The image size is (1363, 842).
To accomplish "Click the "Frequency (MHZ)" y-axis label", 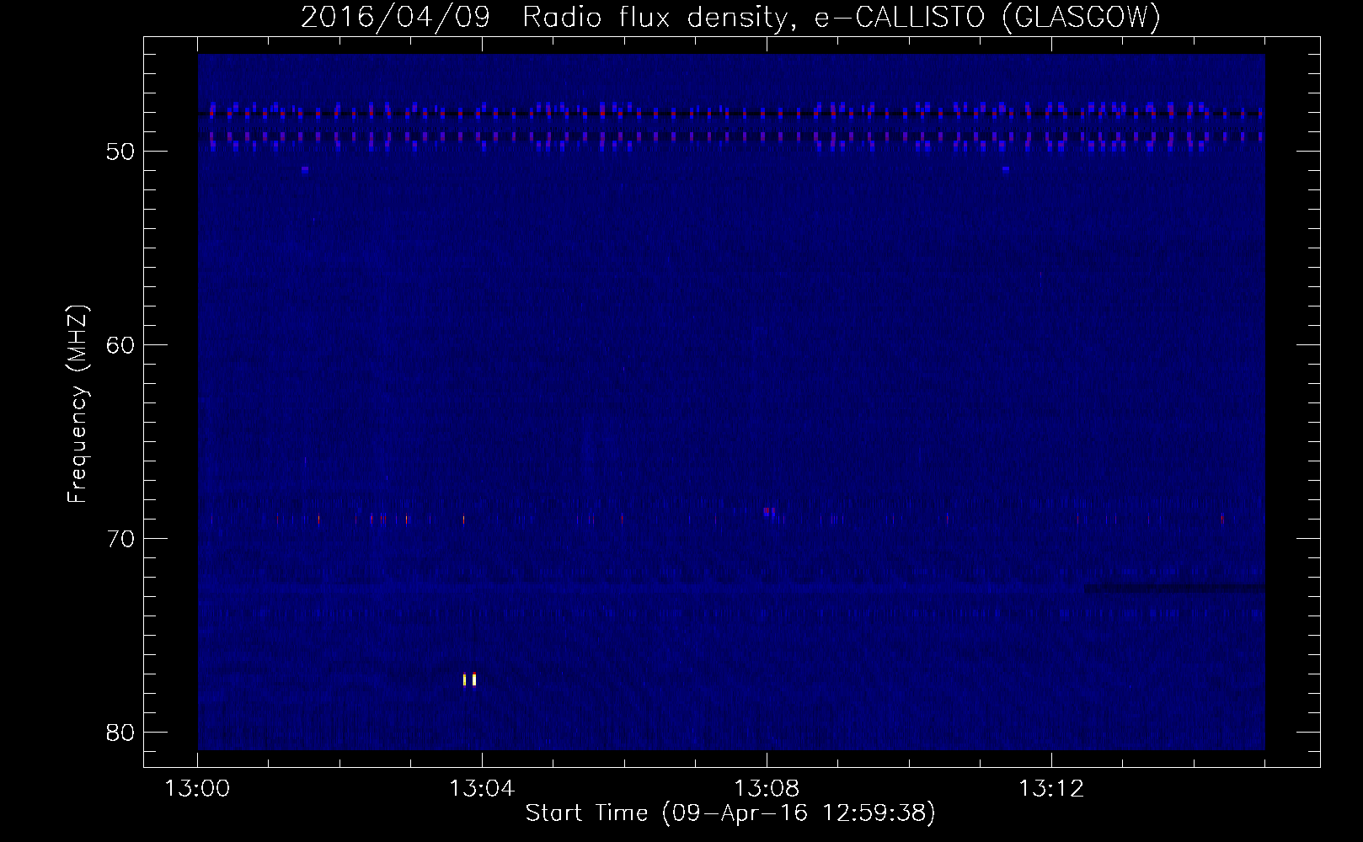I will tap(78, 404).
